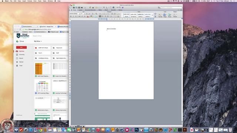Screen dimensions: 237x133
Task: Open Incoming in the Drive sidebar
Action: click(21, 55)
